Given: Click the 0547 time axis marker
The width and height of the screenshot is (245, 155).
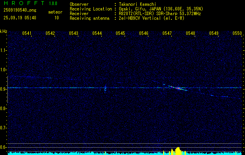Looking at the screenshot, I should click(x=167, y=33).
